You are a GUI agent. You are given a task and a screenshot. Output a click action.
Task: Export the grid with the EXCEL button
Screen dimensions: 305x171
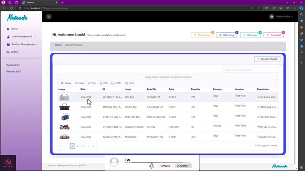tap(116, 83)
